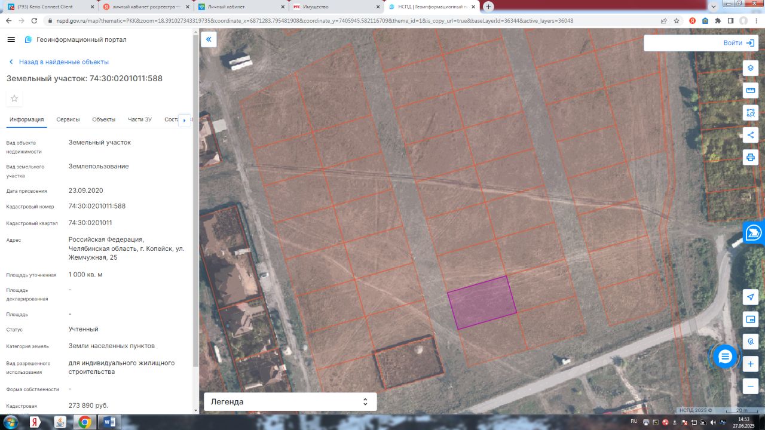Click the map identify cursor tool

coord(751,342)
